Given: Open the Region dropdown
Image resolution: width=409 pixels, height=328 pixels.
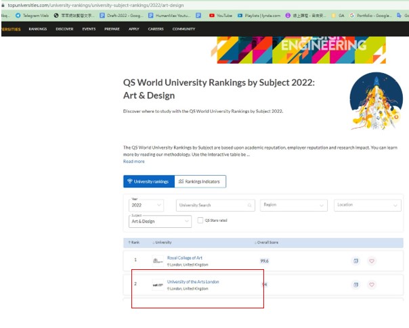Looking at the screenshot, I should coord(293,206).
